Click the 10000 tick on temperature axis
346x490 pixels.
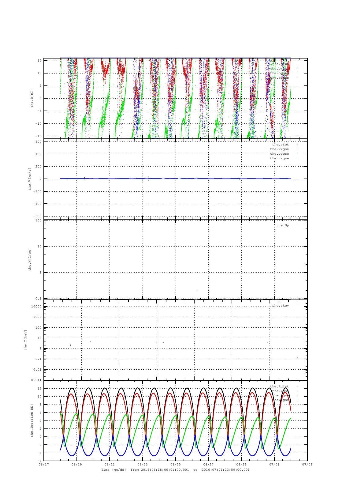tap(37, 307)
